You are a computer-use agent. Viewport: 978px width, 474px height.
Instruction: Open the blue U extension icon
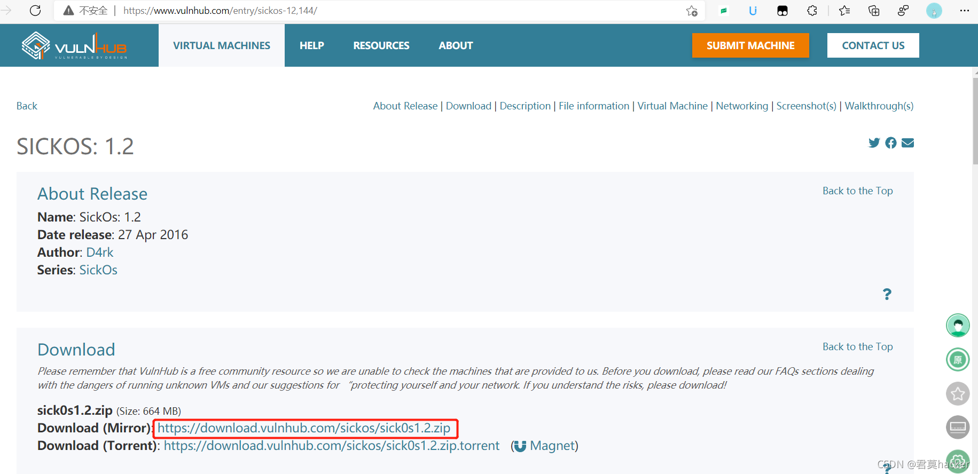753,11
